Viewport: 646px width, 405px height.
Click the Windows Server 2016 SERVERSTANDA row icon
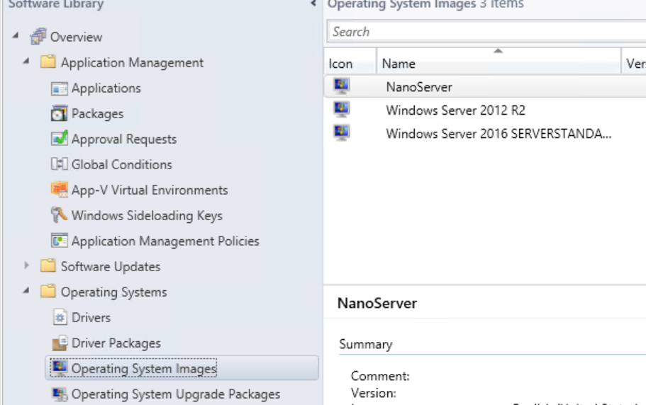342,132
